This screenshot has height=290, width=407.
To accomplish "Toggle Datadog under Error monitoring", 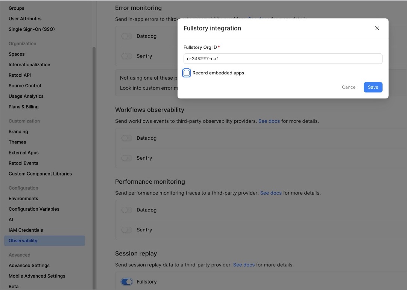I will coord(127,36).
